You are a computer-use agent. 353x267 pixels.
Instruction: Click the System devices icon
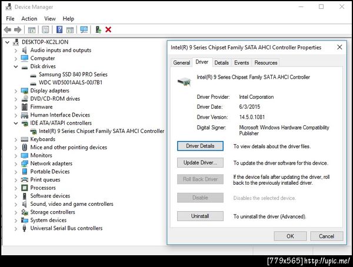tap(24, 220)
